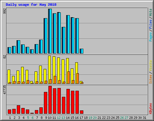Image resolution: width=154 pixels, height=121 pixels.
Task: Select the red KBytes bar for day 9
Action: coord(45,103)
